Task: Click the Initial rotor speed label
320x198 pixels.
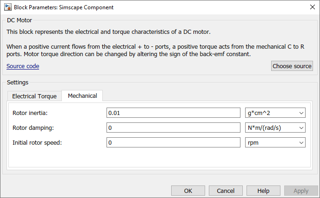Action: tap(37, 143)
